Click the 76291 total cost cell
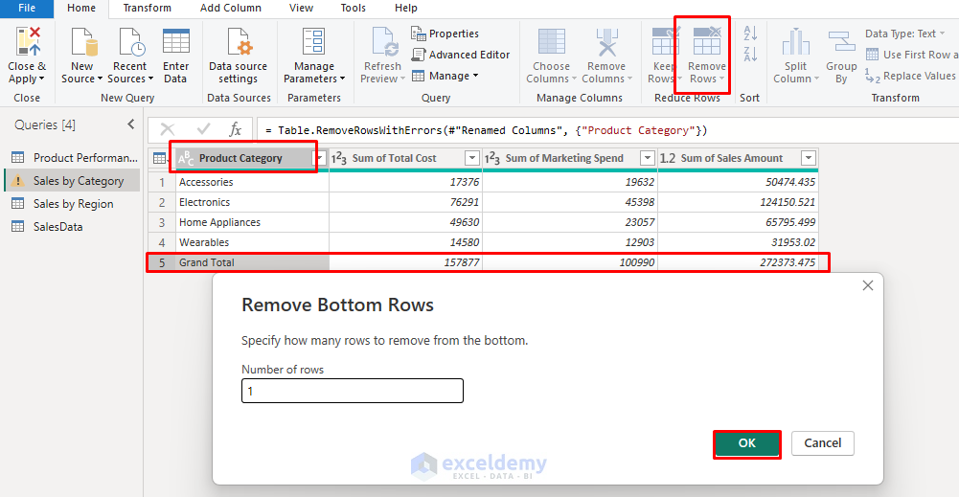This screenshot has height=497, width=959. tap(405, 202)
